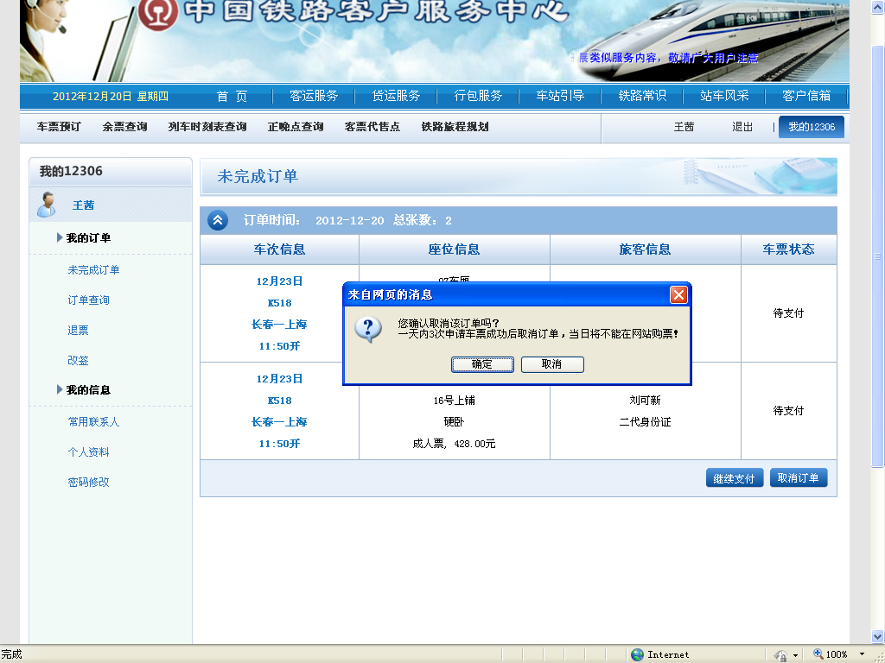Open the zoom level dropdown arrow

pos(862,654)
